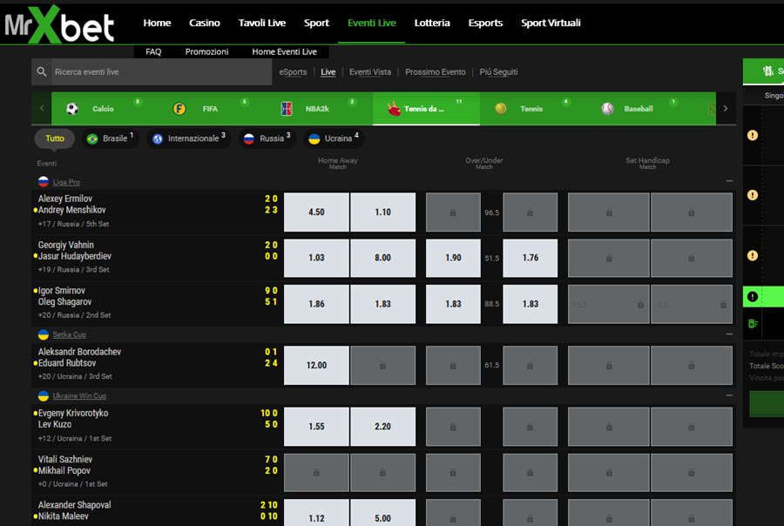This screenshot has width=784, height=526.
Task: Click the search magnifier icon
Action: [x=42, y=72]
